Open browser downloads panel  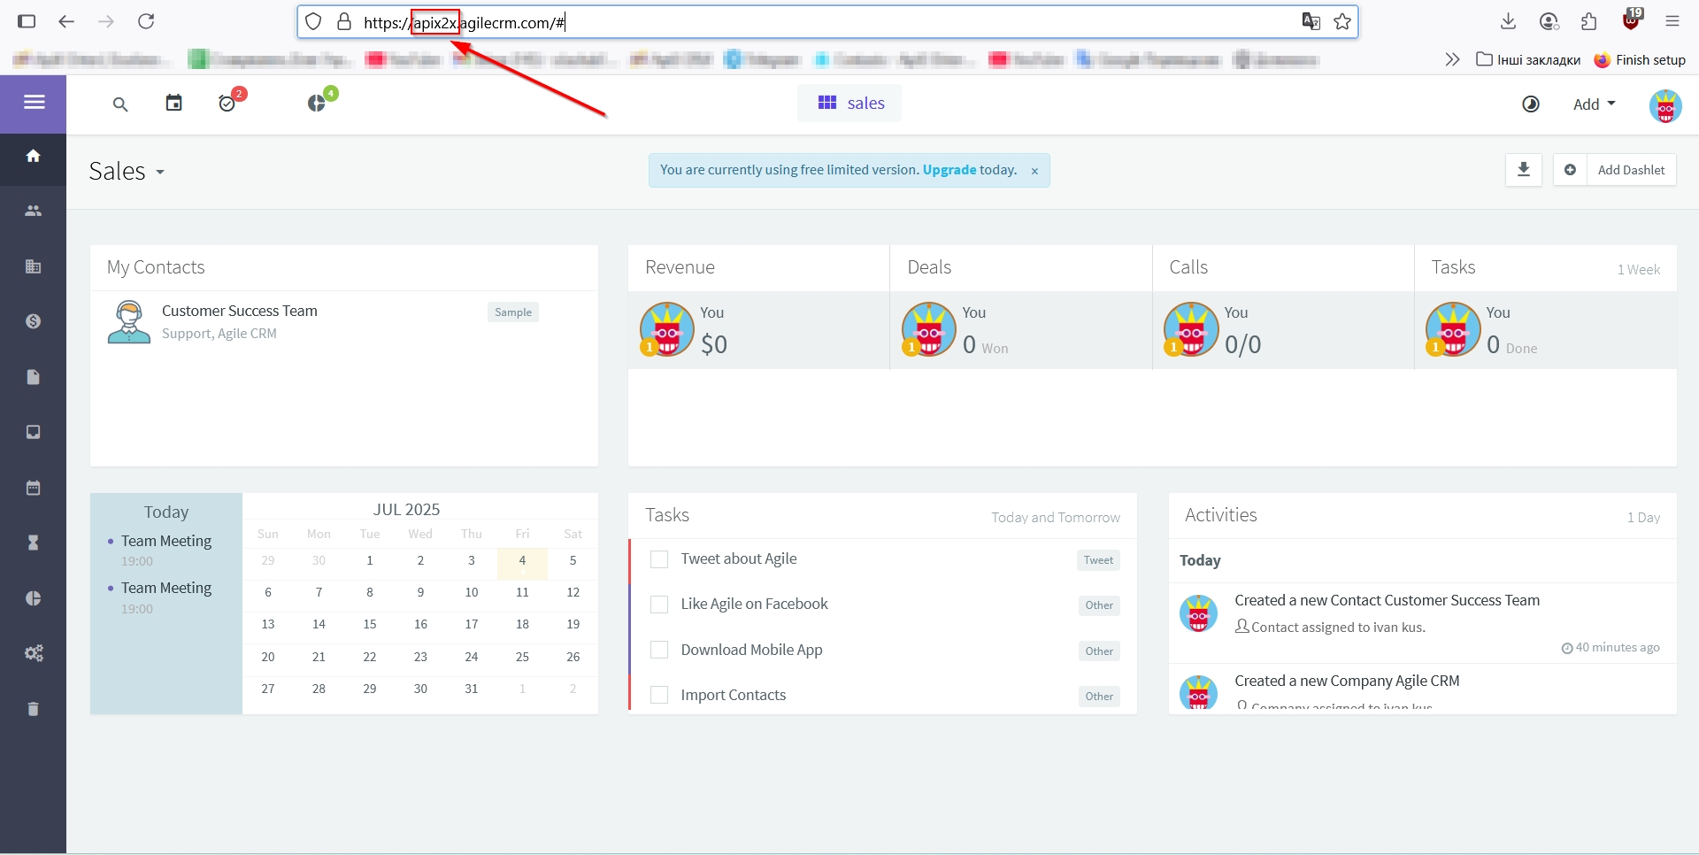[x=1509, y=21]
